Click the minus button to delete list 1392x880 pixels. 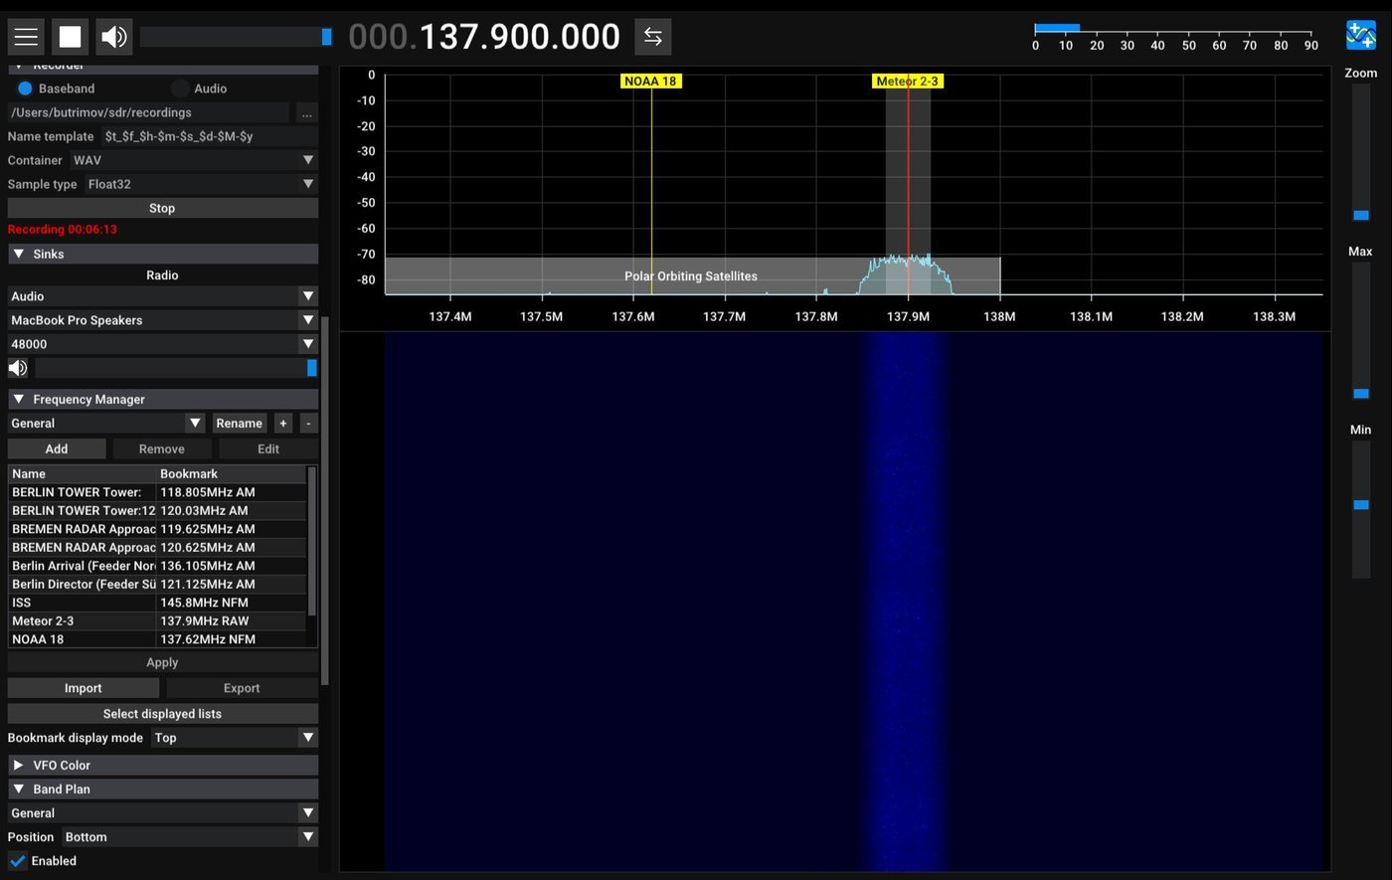pyautogui.click(x=308, y=424)
